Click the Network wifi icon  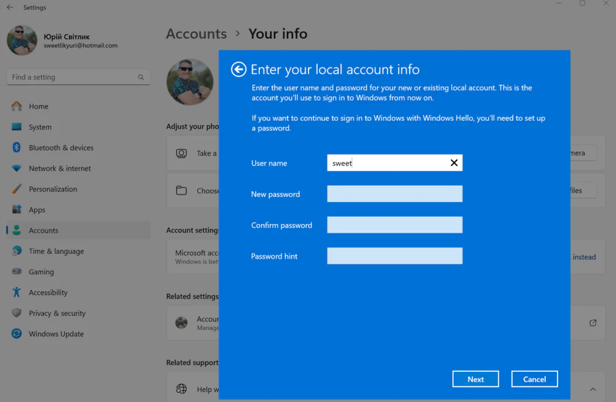(x=17, y=168)
